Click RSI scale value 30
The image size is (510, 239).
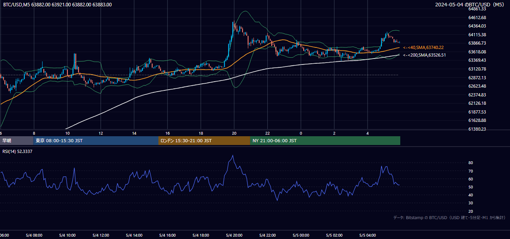pyautogui.click(x=470, y=203)
